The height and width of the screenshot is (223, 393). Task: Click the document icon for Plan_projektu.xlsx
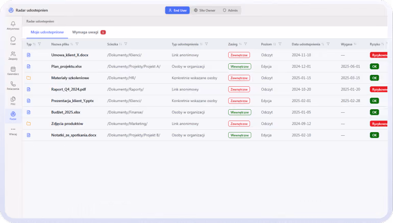click(x=29, y=66)
